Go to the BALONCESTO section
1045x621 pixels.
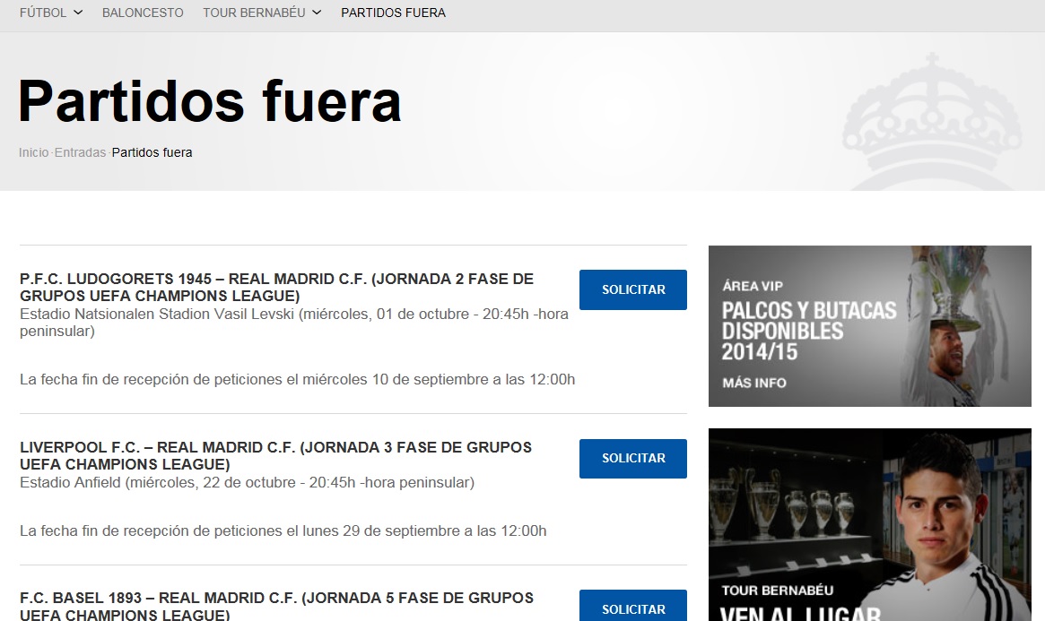(143, 13)
